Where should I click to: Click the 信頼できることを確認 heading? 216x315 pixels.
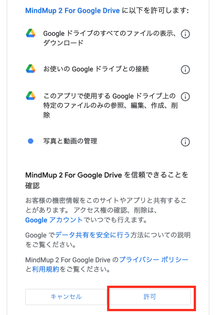point(107,180)
